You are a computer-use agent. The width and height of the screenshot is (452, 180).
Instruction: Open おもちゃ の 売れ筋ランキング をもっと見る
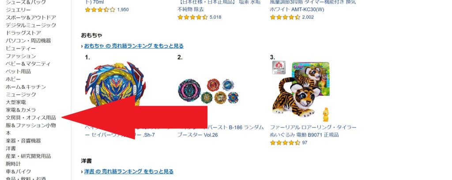tap(134, 46)
